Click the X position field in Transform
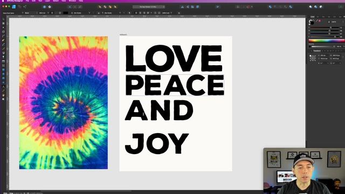The width and height of the screenshot is (345, 194). [325, 56]
